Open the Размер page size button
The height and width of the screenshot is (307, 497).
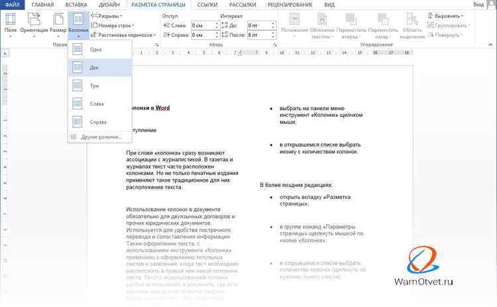tap(58, 25)
